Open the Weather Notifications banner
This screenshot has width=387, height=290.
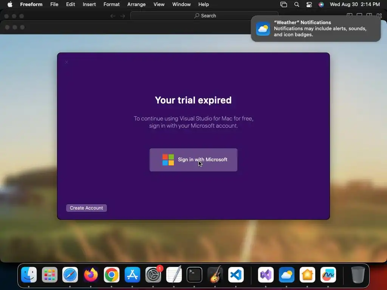316,29
